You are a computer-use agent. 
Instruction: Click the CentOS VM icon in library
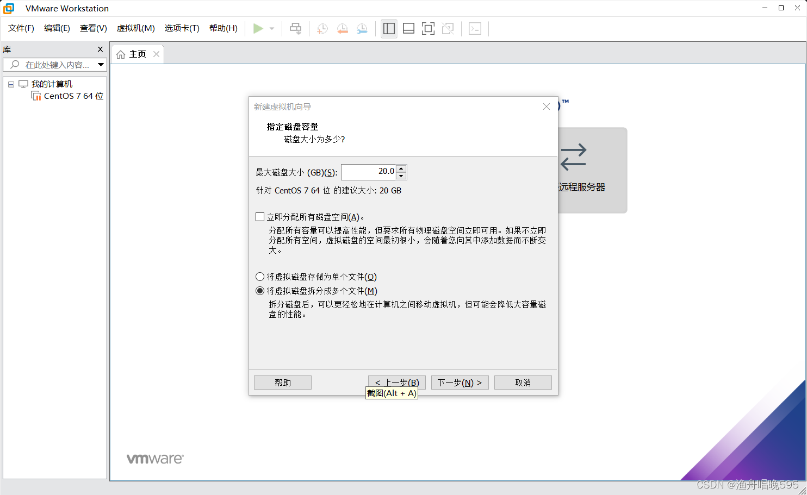click(x=36, y=96)
